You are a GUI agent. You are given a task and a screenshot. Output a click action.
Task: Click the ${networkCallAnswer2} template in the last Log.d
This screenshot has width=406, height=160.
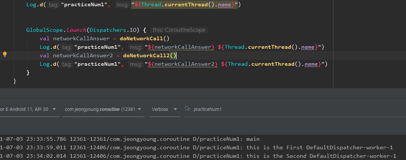[183, 64]
